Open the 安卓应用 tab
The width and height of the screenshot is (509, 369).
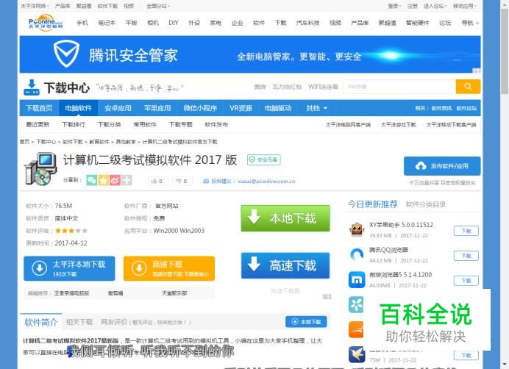click(118, 108)
